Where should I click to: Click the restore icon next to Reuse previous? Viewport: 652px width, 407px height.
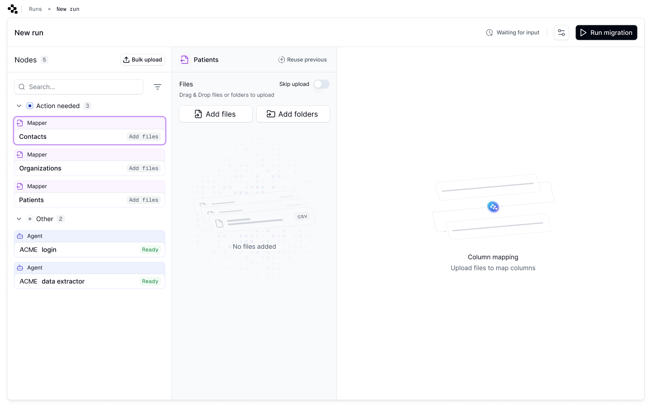281,59
